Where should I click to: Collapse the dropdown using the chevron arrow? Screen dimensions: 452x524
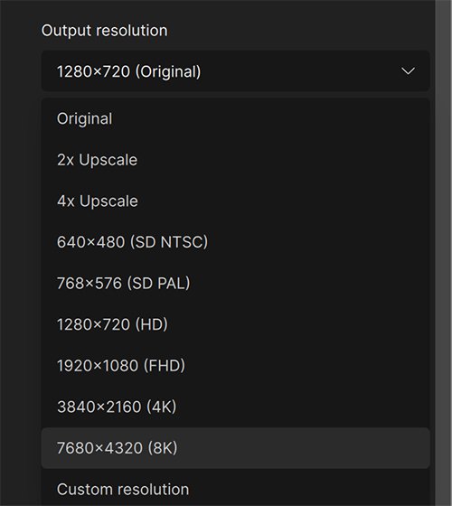pyautogui.click(x=408, y=71)
